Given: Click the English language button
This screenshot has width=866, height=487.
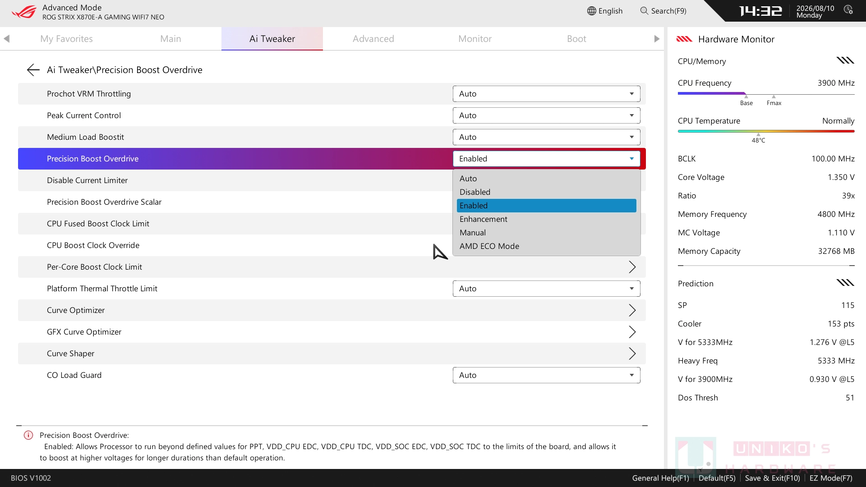Looking at the screenshot, I should pos(605,11).
